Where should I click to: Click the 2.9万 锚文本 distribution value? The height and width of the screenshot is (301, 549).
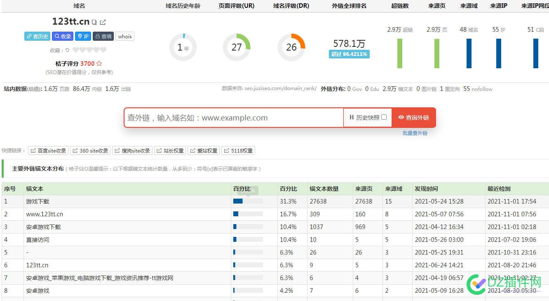coord(398,89)
